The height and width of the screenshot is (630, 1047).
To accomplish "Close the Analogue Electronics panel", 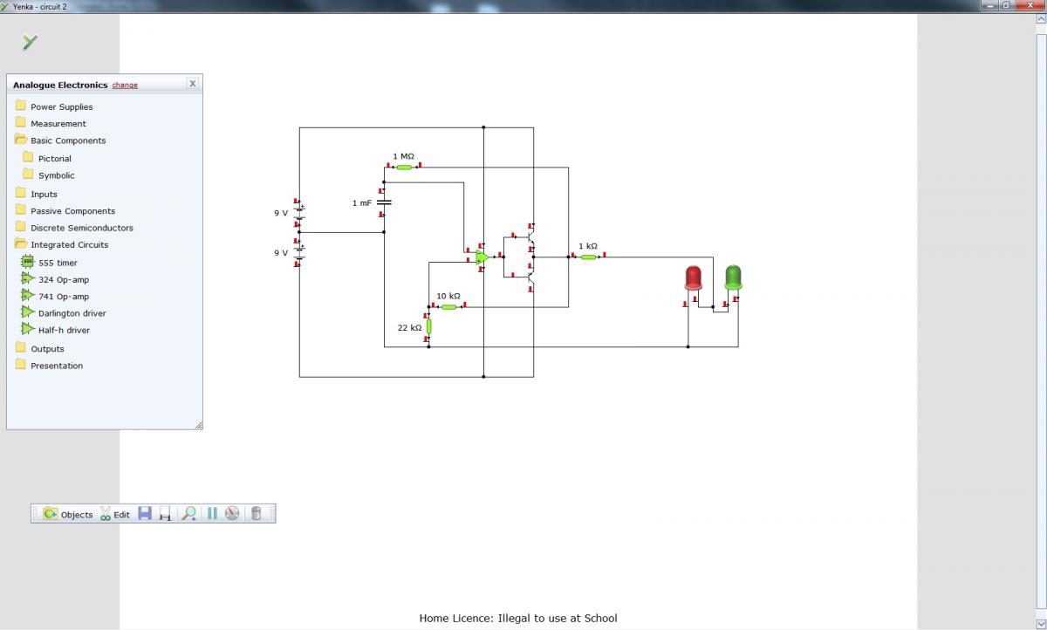I will pyautogui.click(x=193, y=83).
